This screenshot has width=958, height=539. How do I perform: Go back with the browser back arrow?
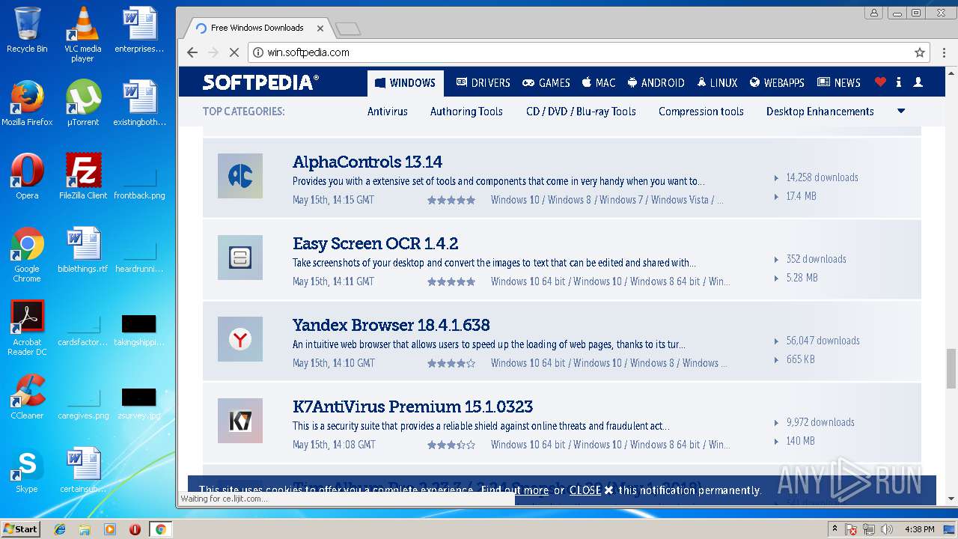[x=192, y=52]
